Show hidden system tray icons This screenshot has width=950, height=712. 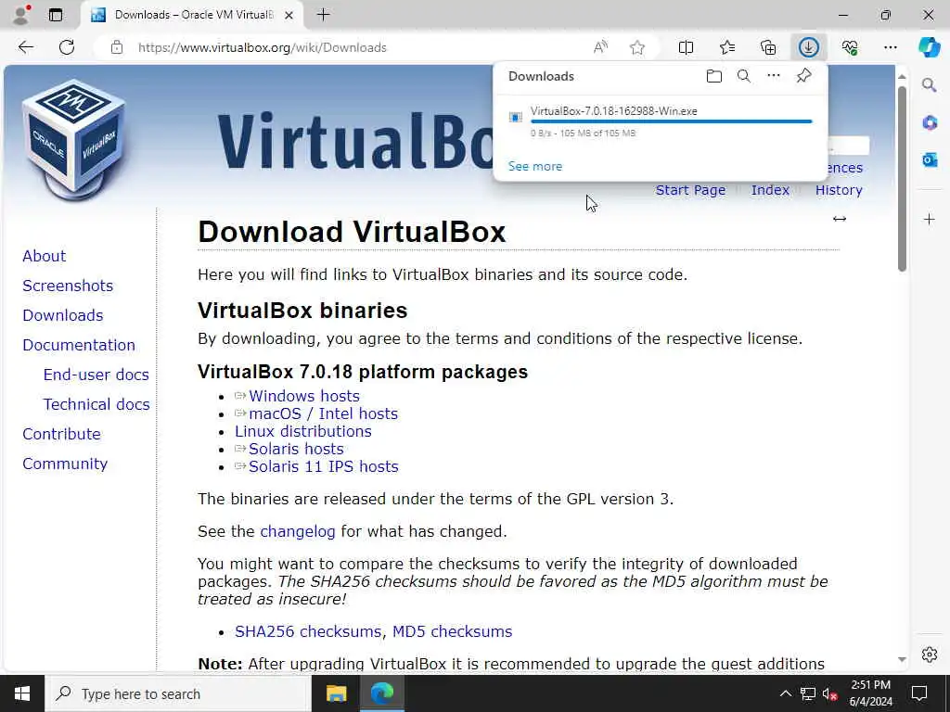785,693
